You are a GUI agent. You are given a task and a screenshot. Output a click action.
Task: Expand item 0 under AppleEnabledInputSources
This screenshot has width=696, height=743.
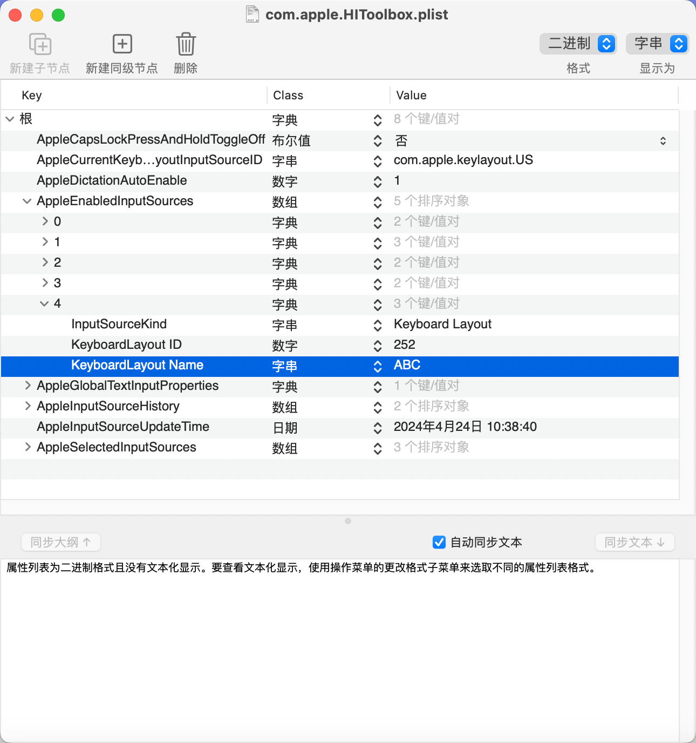pyautogui.click(x=45, y=221)
